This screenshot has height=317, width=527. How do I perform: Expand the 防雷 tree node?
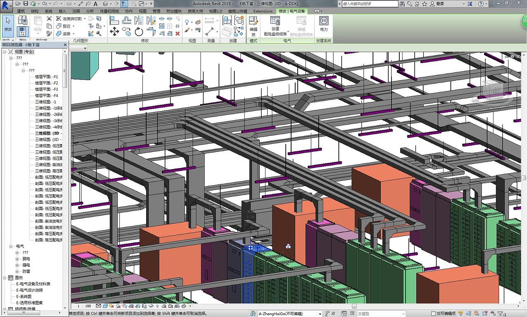(x=17, y=271)
